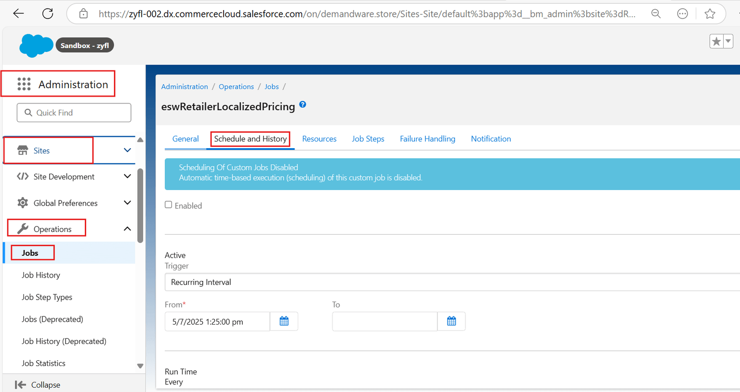The height and width of the screenshot is (392, 740).
Task: Click the Collapse sidebar label
Action: pyautogui.click(x=46, y=385)
